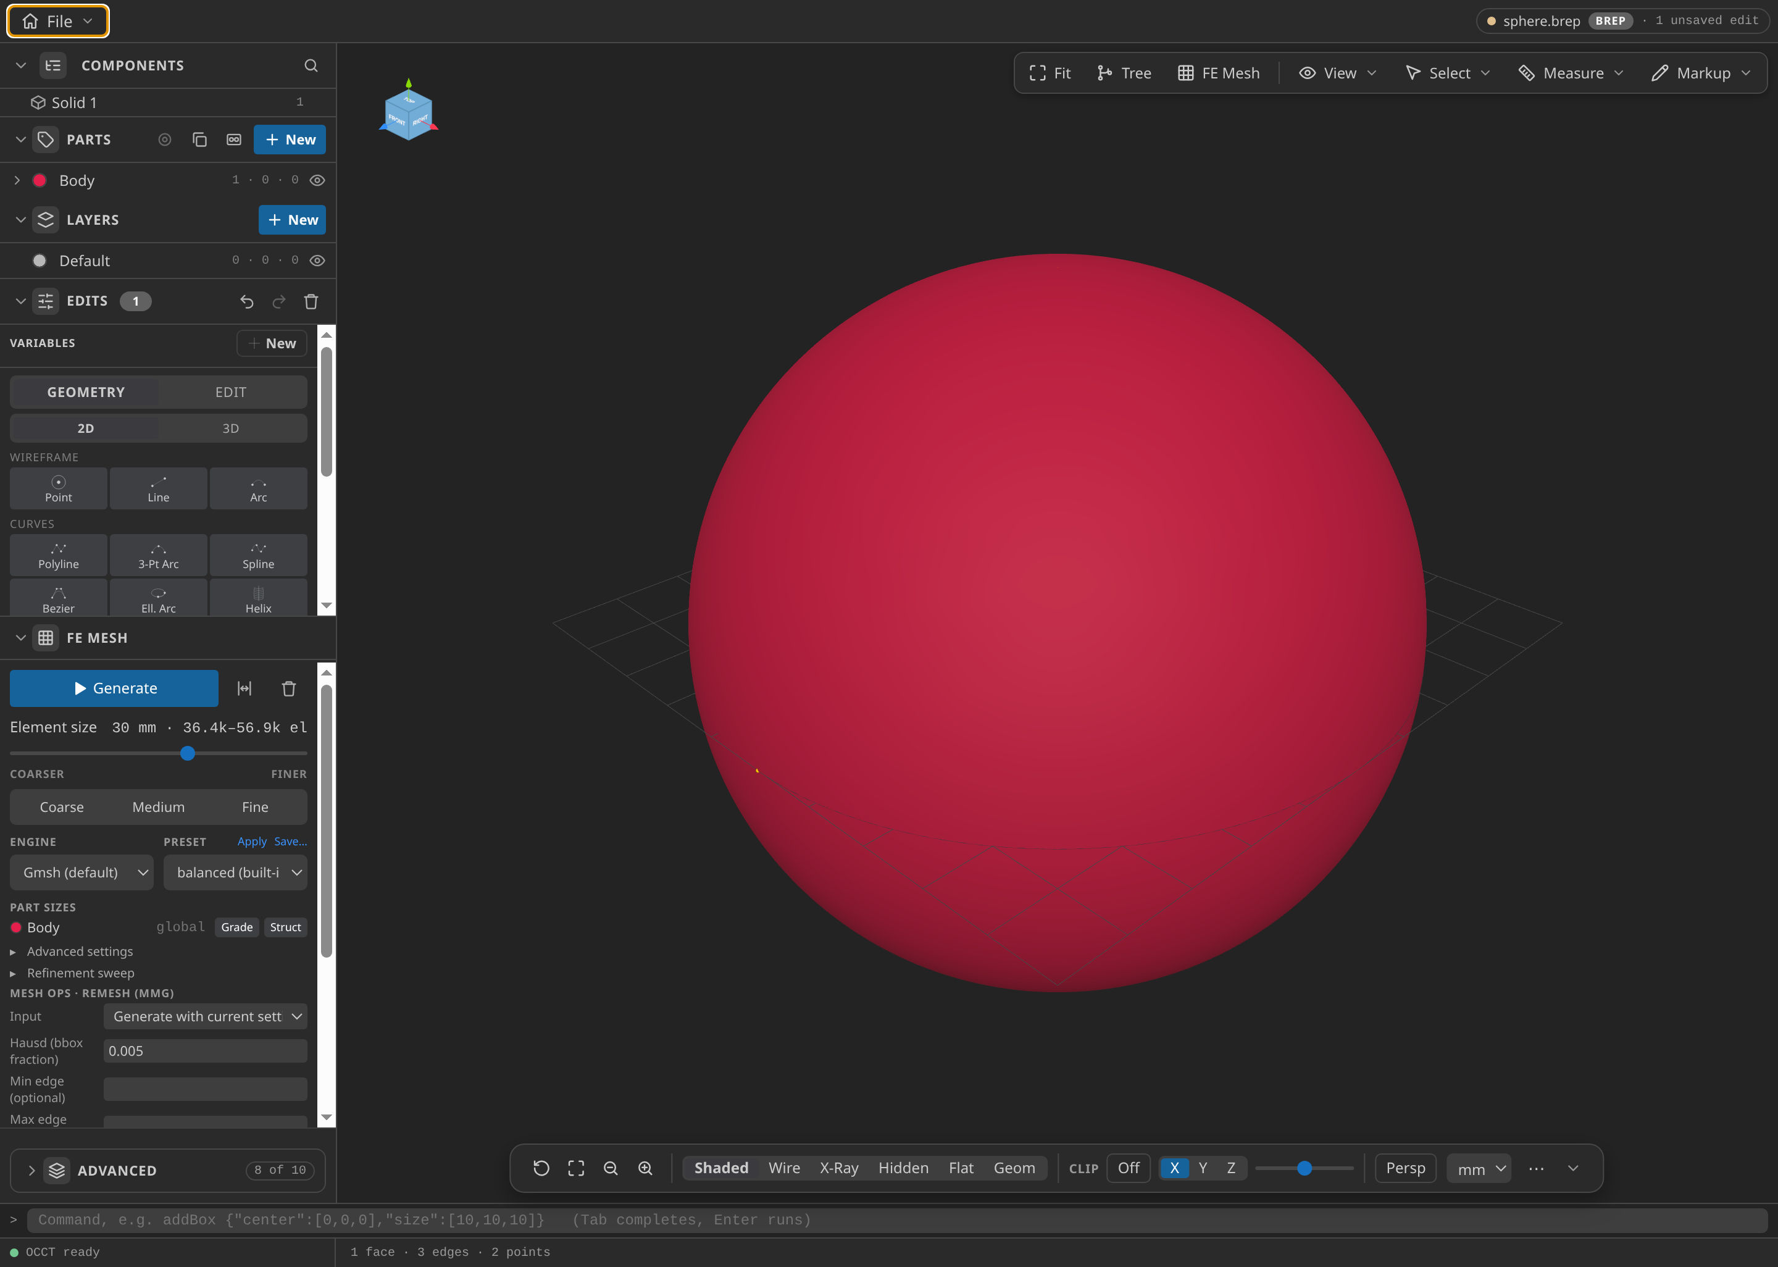Click New button in Layers section

point(291,220)
